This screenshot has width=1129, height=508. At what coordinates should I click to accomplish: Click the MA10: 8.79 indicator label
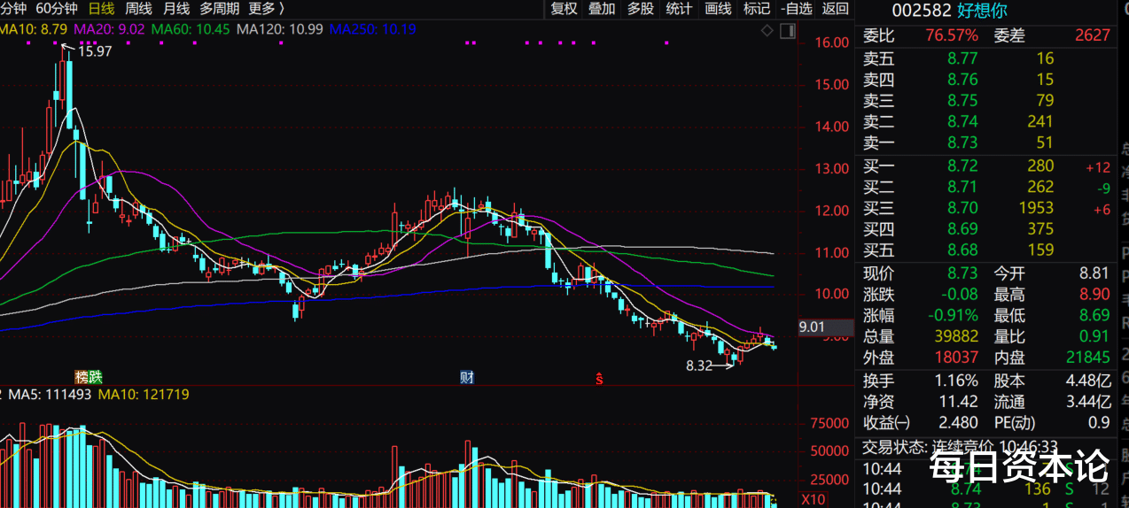[34, 29]
